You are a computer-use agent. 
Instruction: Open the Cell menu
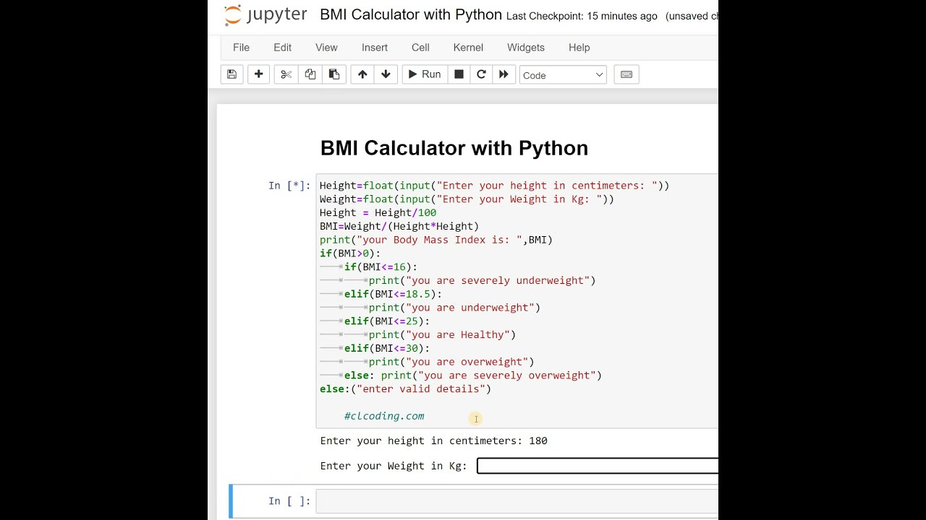point(420,48)
